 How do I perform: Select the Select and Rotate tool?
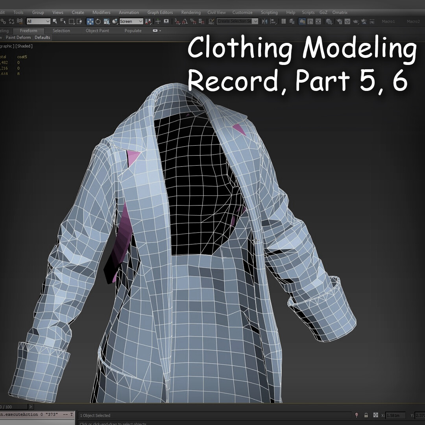(x=98, y=21)
